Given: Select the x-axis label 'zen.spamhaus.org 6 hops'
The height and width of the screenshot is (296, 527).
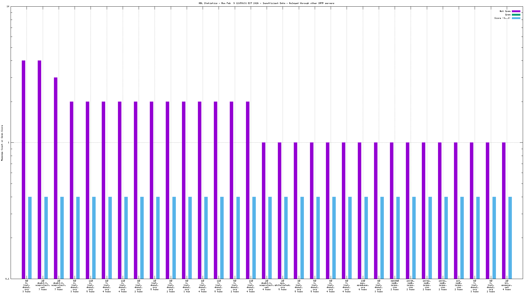Looking at the screenshot, I should coord(363,285).
